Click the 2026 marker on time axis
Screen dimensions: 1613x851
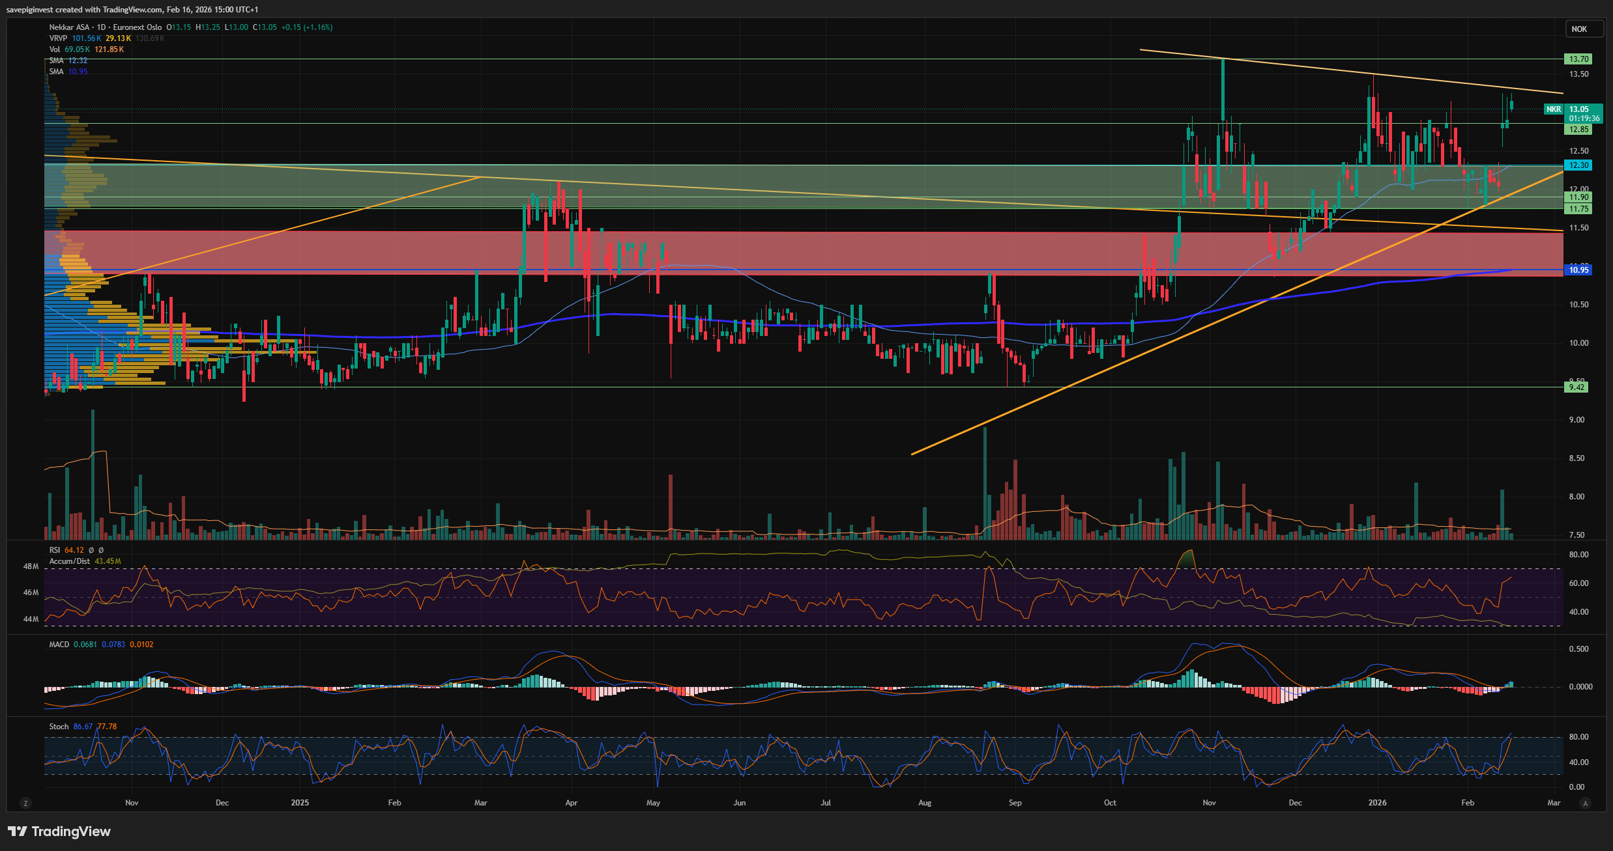[1377, 803]
